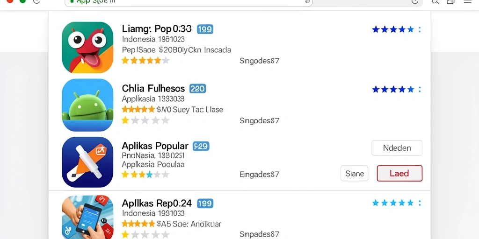Open the Aplikas Popular rolling-pin app icon
Screen dimensions: 479x239
(87, 162)
